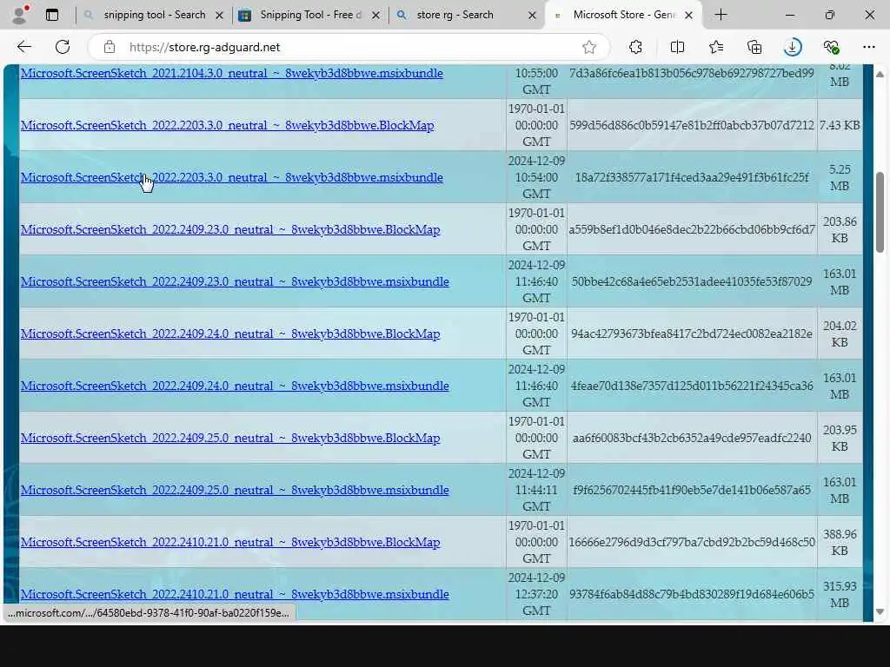Select the 2024-12-09 12:37:20 GMT date cell

pyautogui.click(x=536, y=594)
